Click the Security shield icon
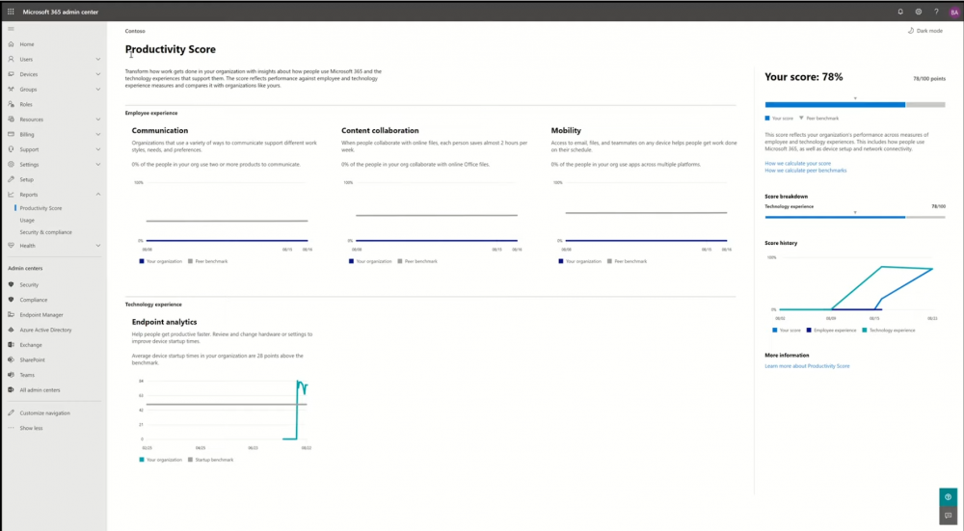 [x=11, y=284]
